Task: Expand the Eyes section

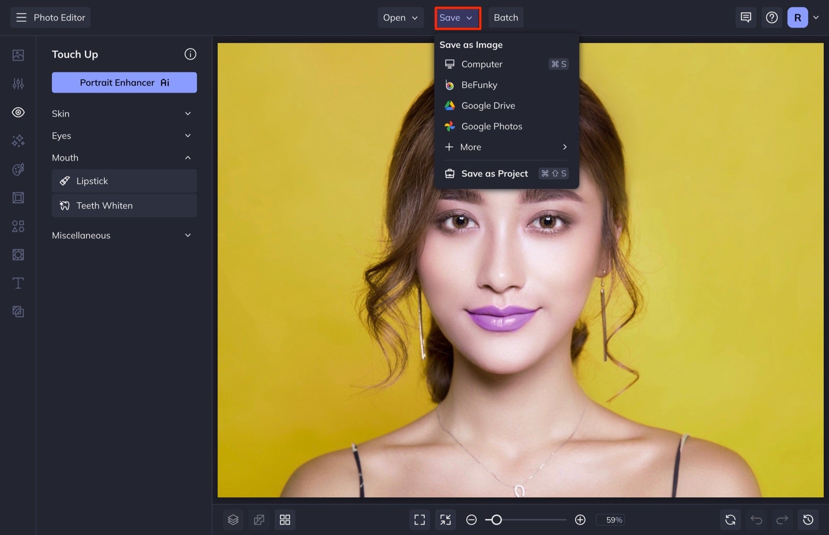Action: pos(124,136)
